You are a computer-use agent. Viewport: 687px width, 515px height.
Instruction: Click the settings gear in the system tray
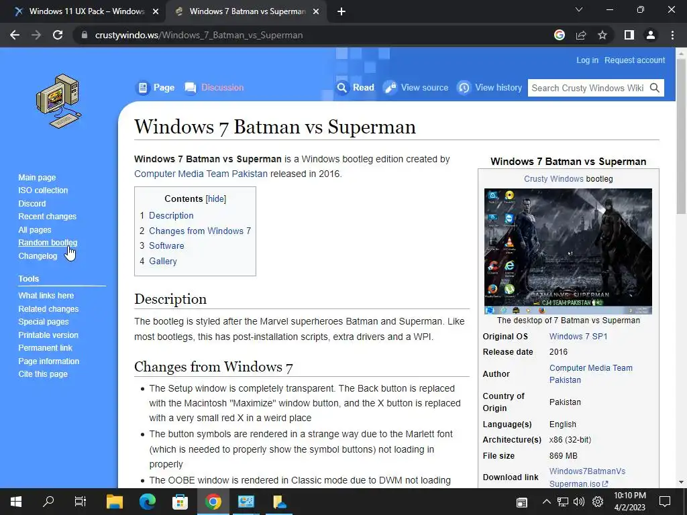point(598,502)
